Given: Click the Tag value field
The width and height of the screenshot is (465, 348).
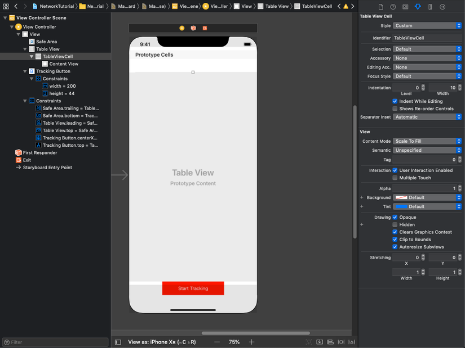Looking at the screenshot, I should 424,160.
